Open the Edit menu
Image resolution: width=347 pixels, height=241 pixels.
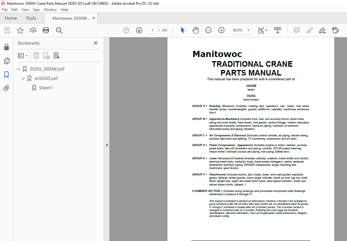(14, 10)
